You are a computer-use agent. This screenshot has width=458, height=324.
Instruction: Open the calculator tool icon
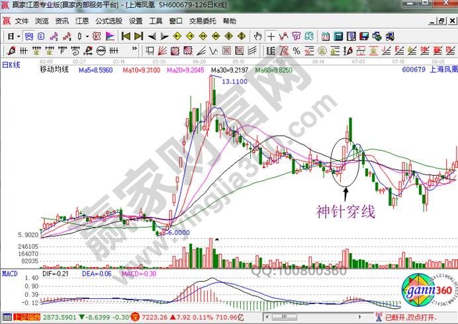click(338, 36)
